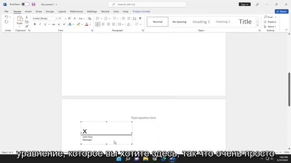291x163 pixels.
Task: Open the File menu
Action: pos(6,11)
